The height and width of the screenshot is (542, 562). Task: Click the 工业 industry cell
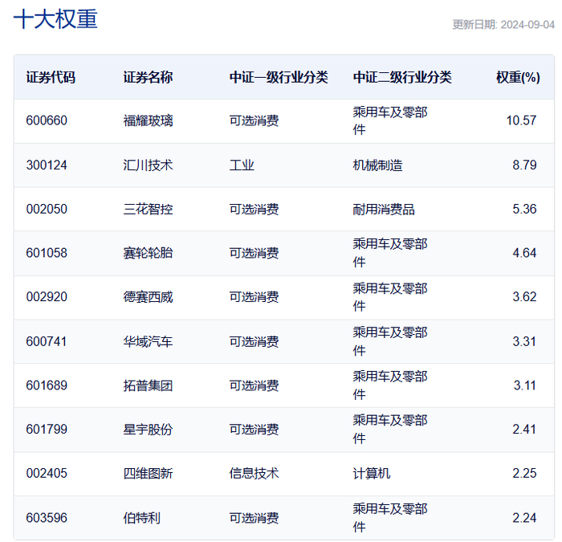[242, 165]
